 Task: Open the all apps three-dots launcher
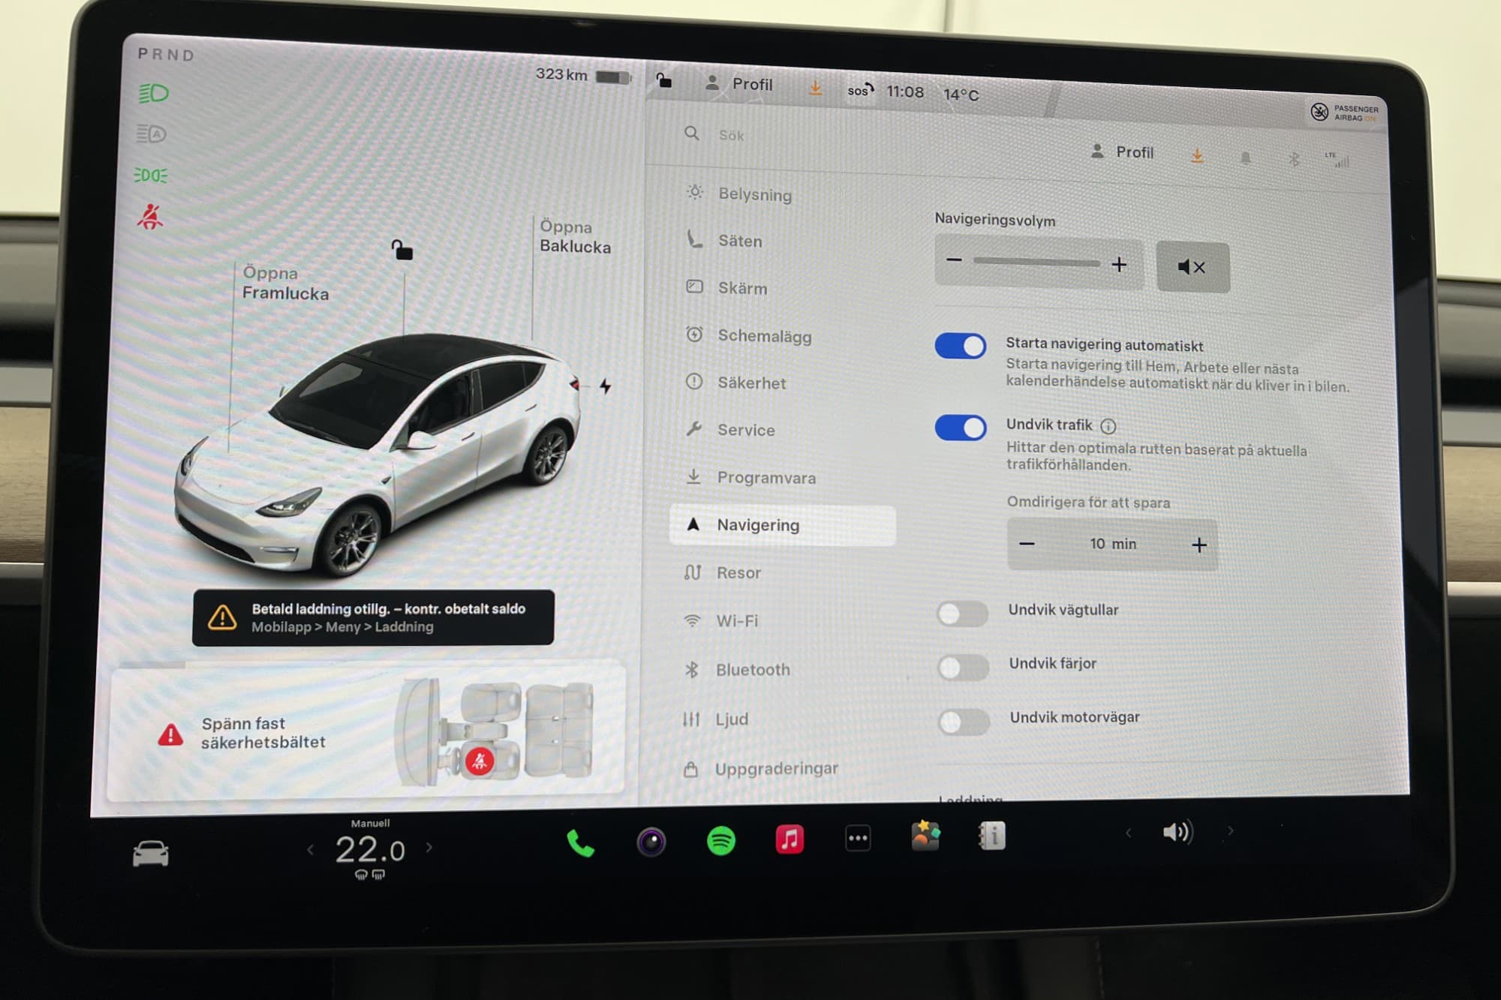(858, 838)
